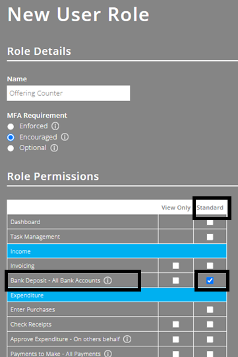Click the Role Permissions heading
The image size is (238, 357).
[x=53, y=177]
